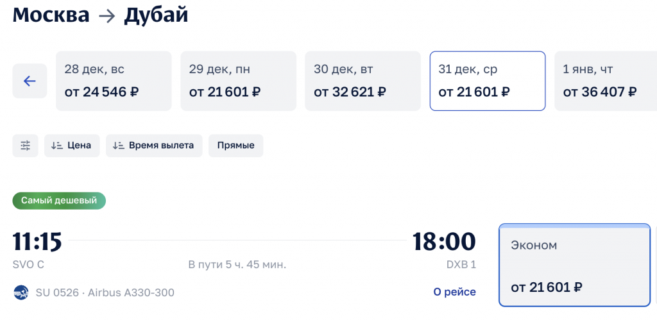657x320 pixels.
Task: Click the Москва → Дубай route heading
Action: click(101, 15)
